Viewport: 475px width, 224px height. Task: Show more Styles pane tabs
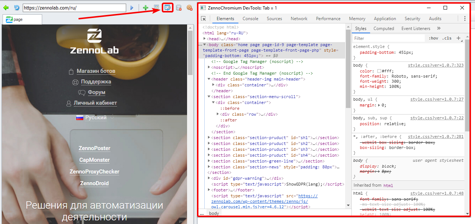click(439, 29)
